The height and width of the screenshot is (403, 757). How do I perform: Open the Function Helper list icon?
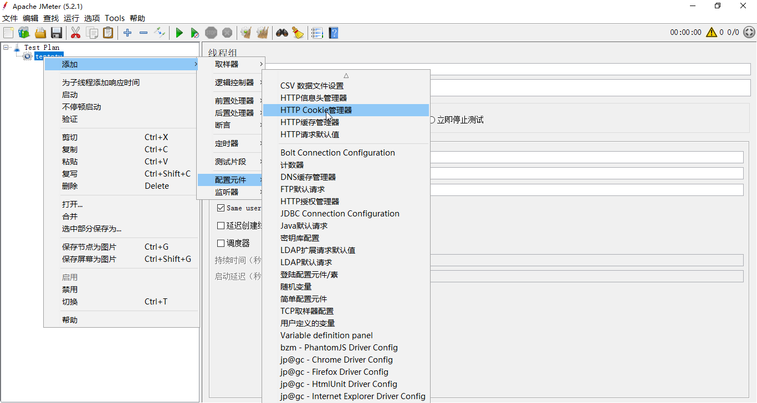point(317,33)
